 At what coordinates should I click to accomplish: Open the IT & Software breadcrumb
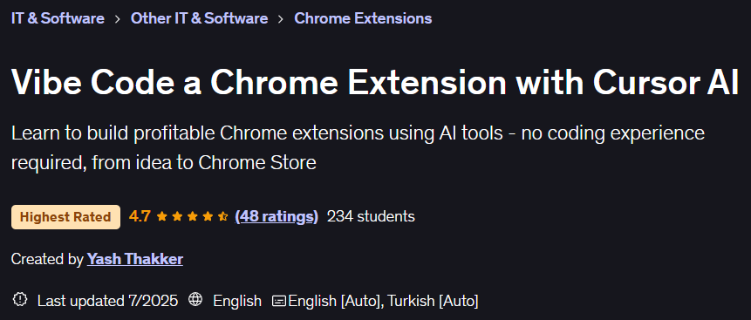tap(58, 18)
